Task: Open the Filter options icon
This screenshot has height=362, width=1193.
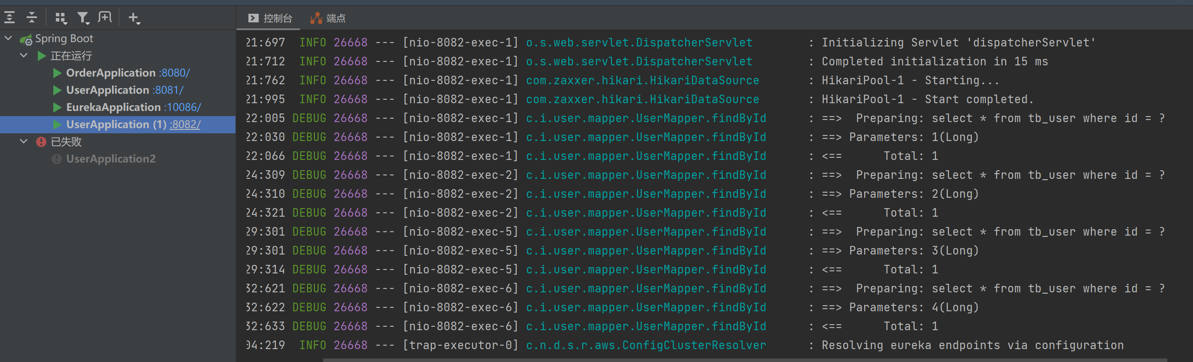Action: (83, 18)
